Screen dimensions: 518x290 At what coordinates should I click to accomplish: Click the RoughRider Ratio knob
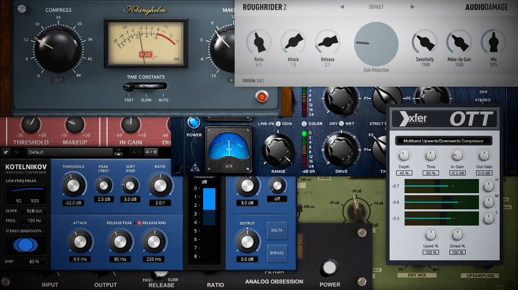tap(258, 42)
